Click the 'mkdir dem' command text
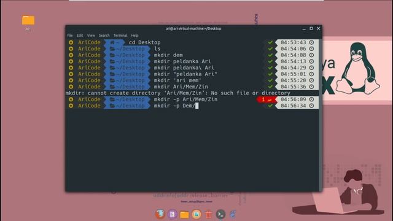 point(168,55)
